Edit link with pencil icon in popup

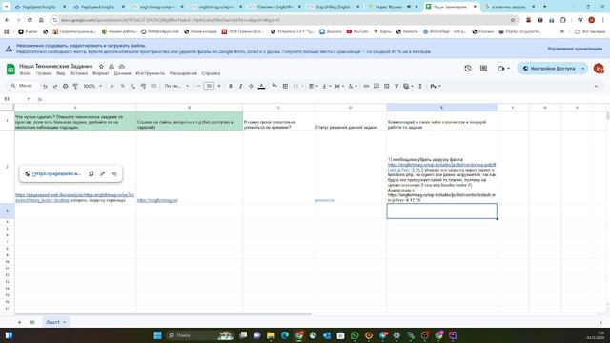coord(102,173)
